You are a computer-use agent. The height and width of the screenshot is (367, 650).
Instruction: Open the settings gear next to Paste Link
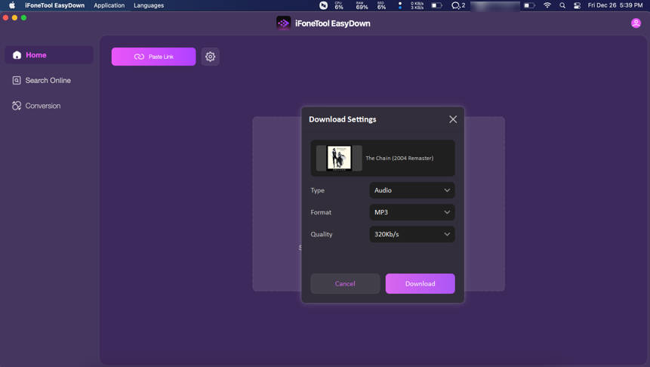coord(210,57)
